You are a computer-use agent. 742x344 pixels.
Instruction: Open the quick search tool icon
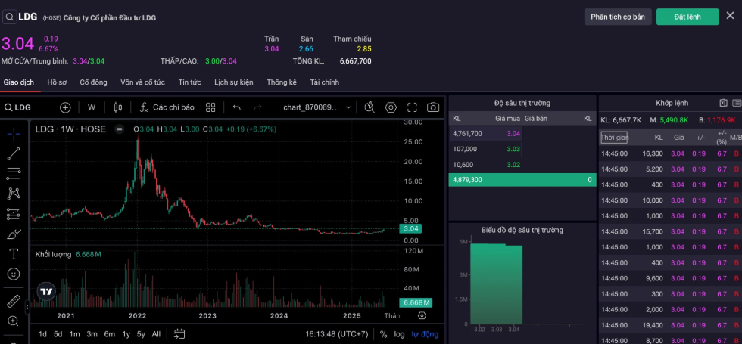tap(369, 107)
